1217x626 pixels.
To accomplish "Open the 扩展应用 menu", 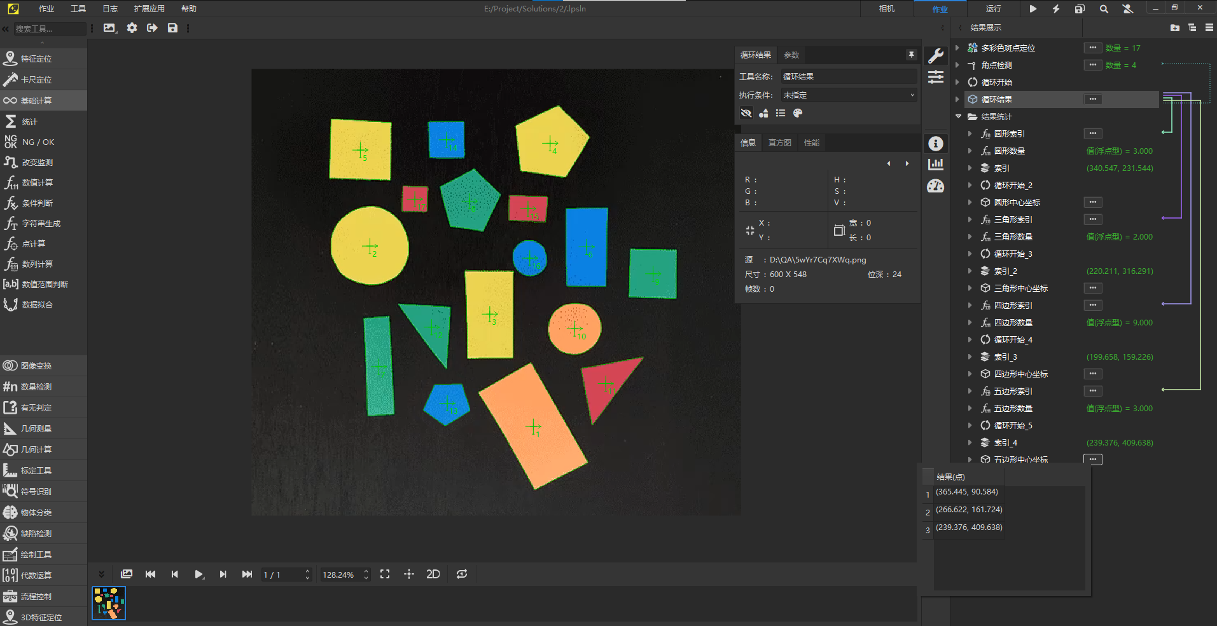I will tap(149, 9).
